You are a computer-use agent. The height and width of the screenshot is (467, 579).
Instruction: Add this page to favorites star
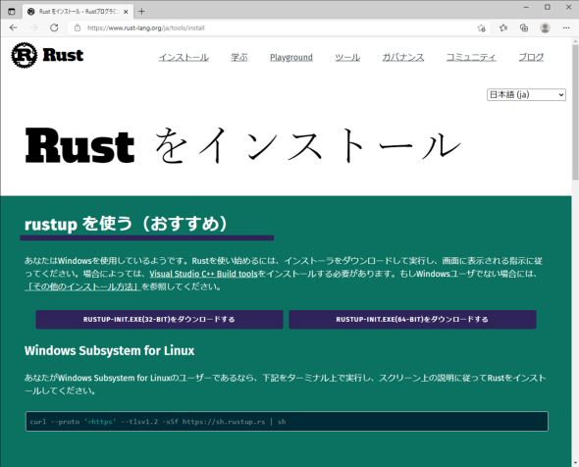(481, 27)
